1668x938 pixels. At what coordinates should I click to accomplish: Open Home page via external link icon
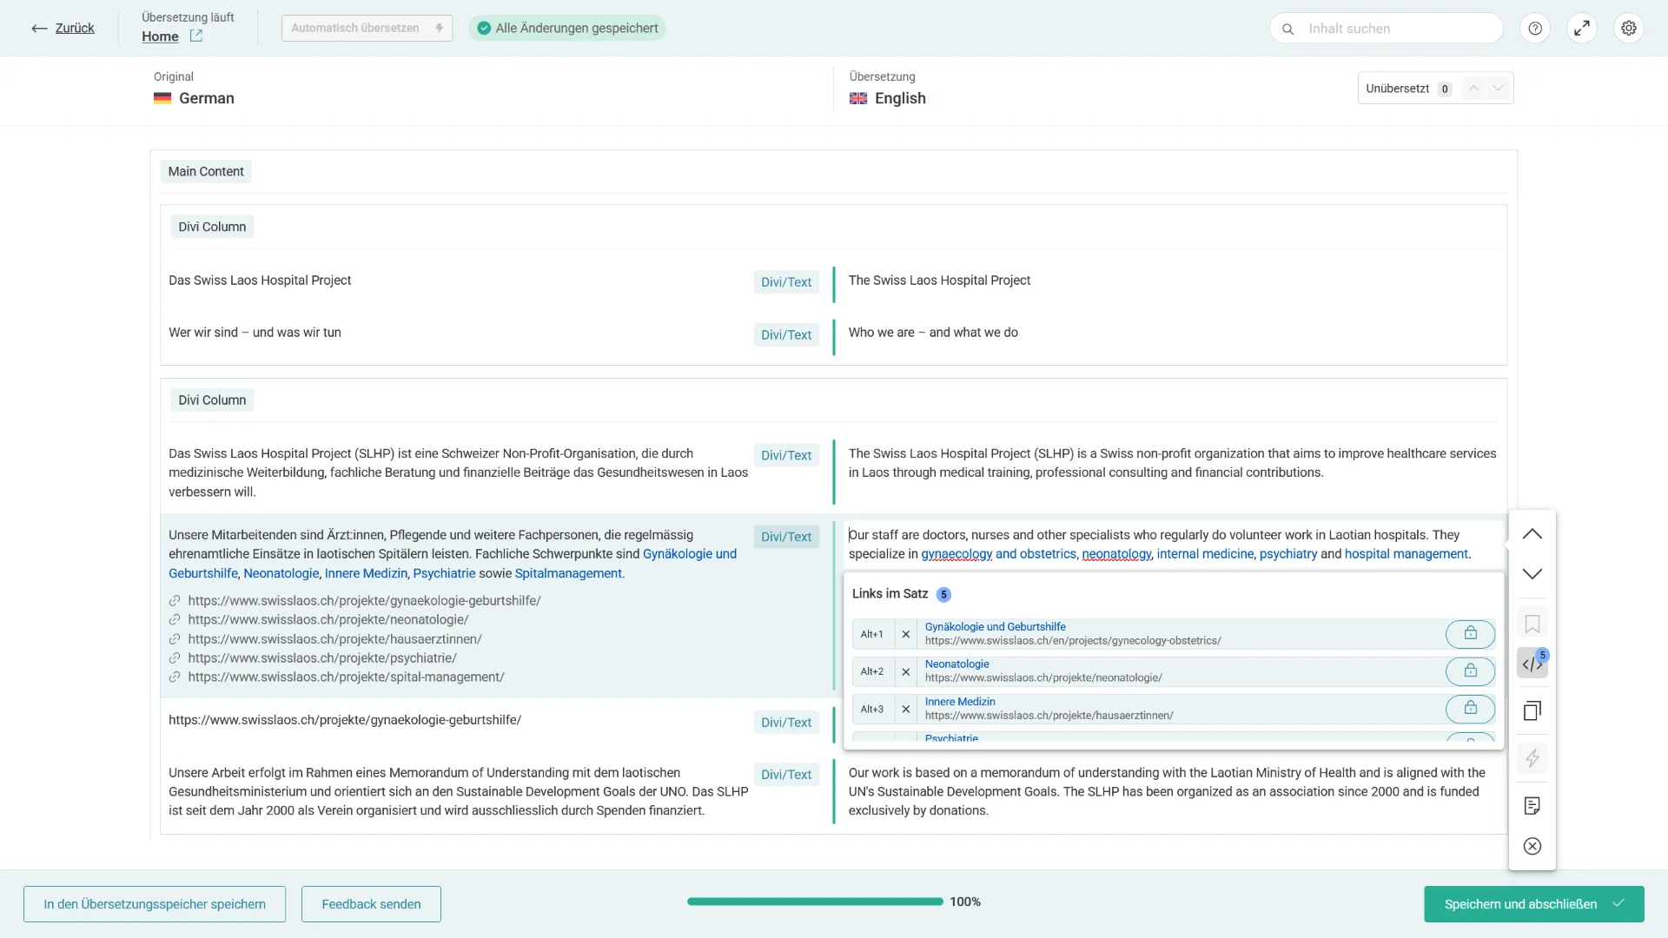tap(196, 36)
